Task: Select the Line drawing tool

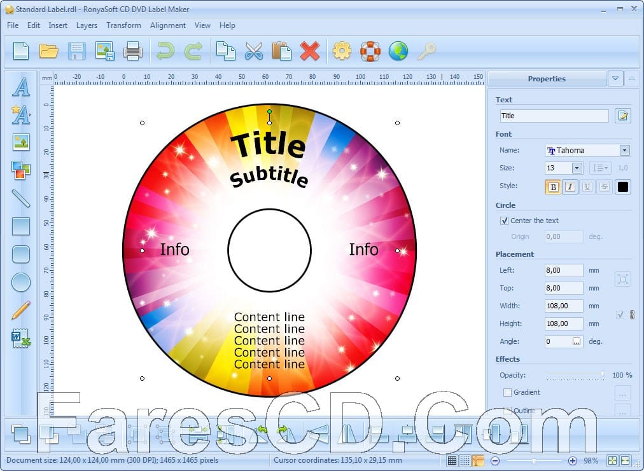Action: pyautogui.click(x=20, y=198)
